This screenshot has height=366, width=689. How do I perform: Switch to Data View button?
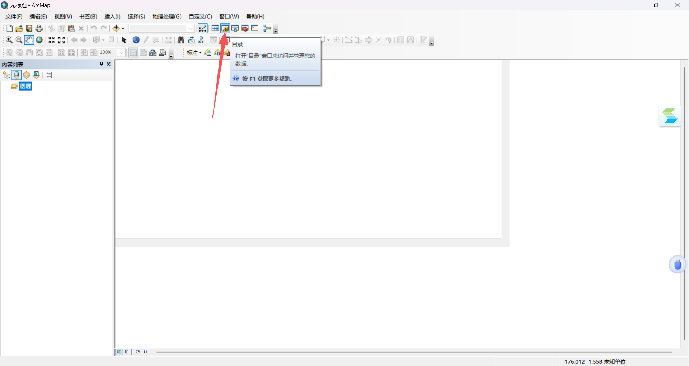pyautogui.click(x=119, y=352)
